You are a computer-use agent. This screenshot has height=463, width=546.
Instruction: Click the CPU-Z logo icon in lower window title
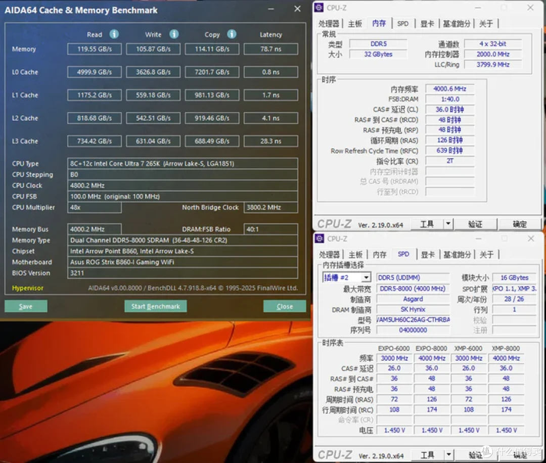coord(320,239)
